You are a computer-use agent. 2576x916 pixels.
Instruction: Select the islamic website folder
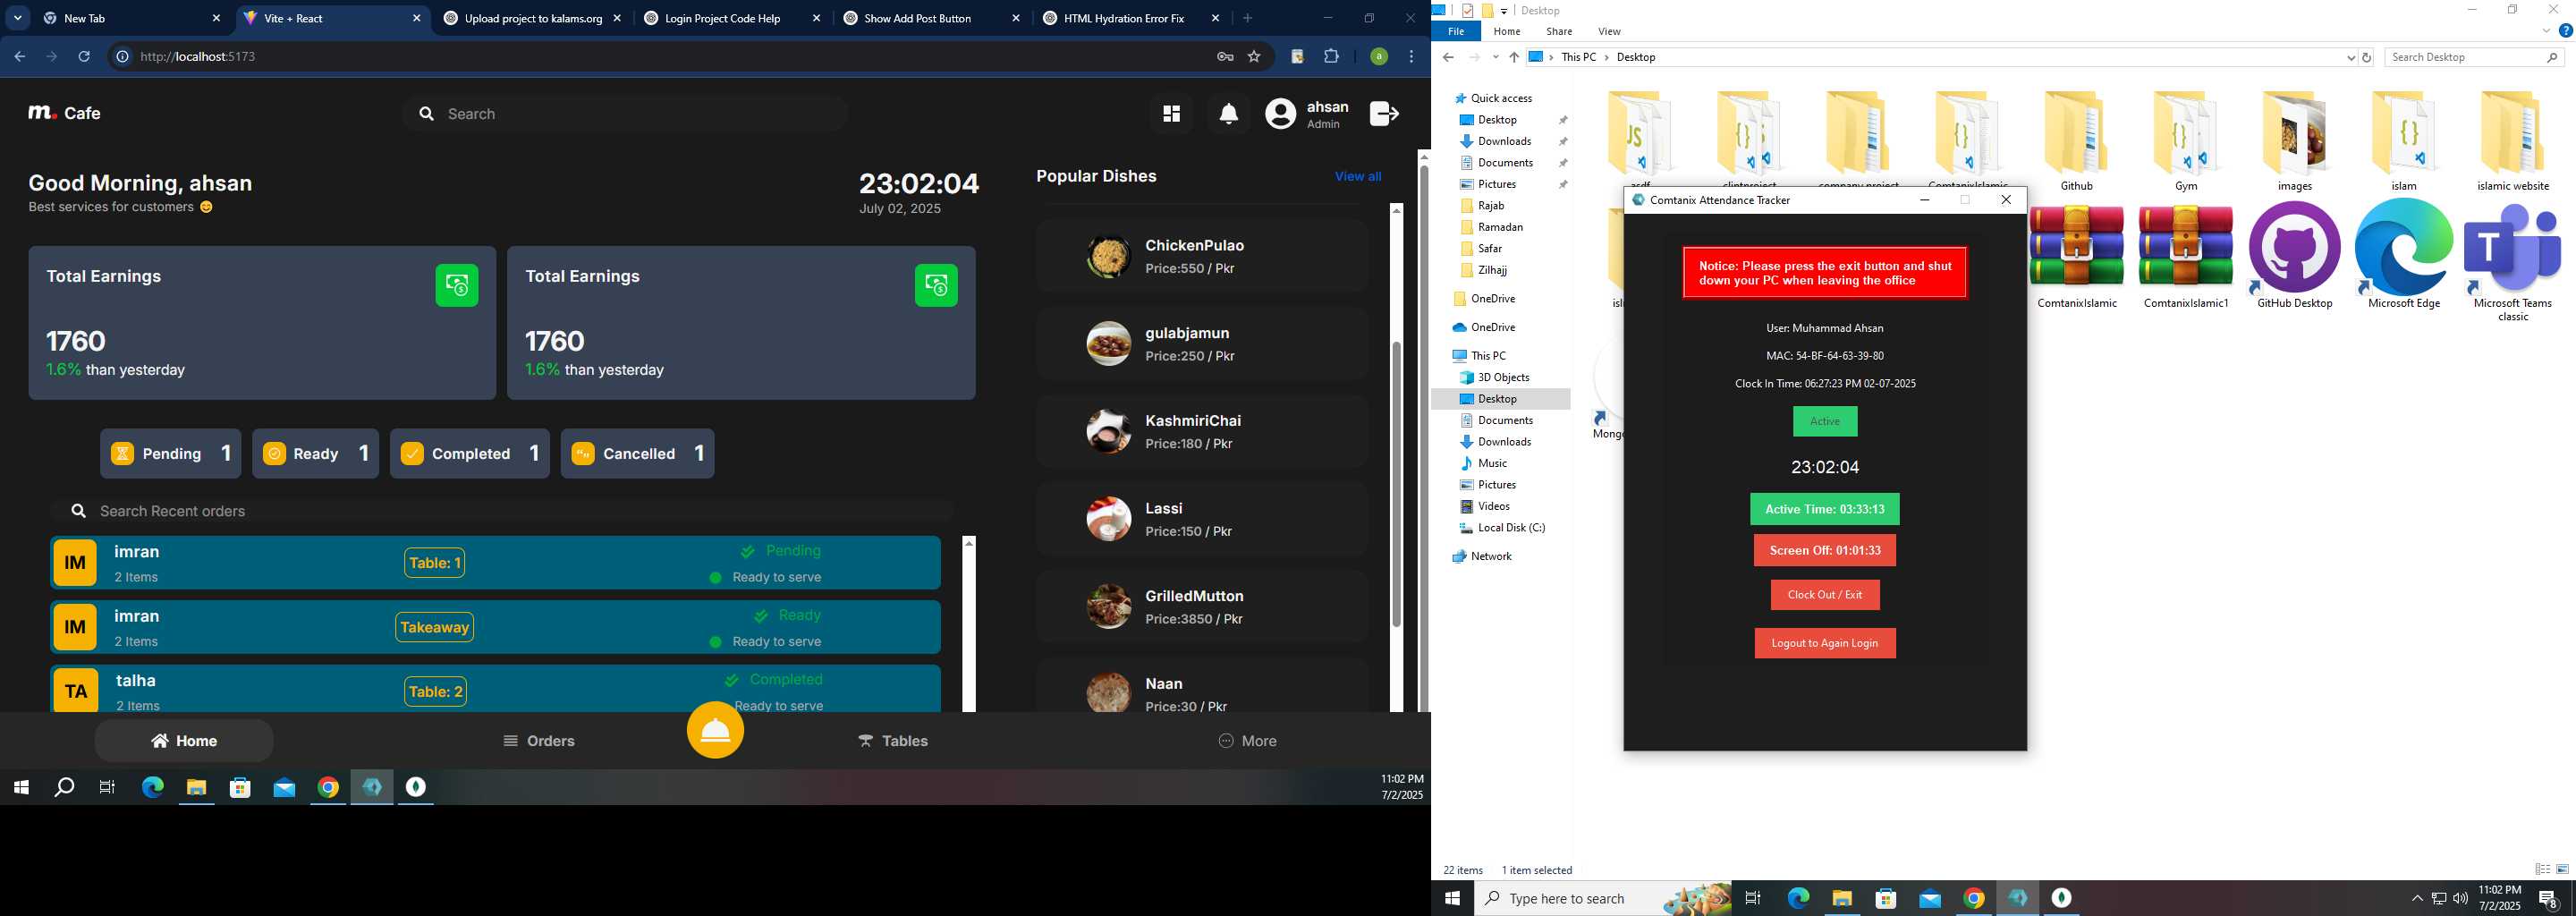tap(2513, 142)
